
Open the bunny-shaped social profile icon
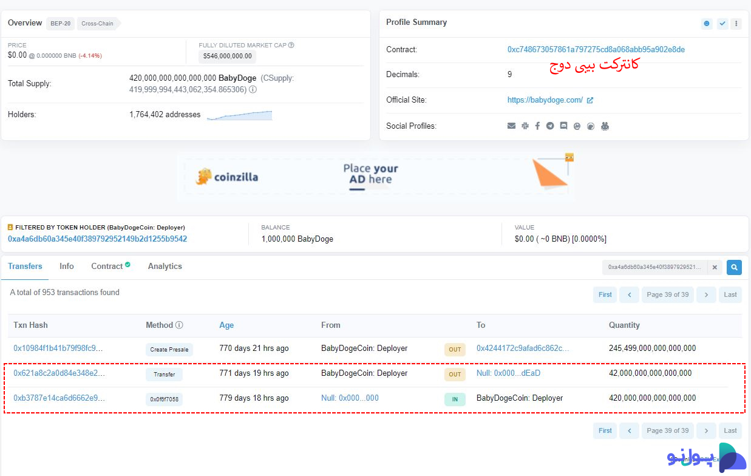coord(605,126)
